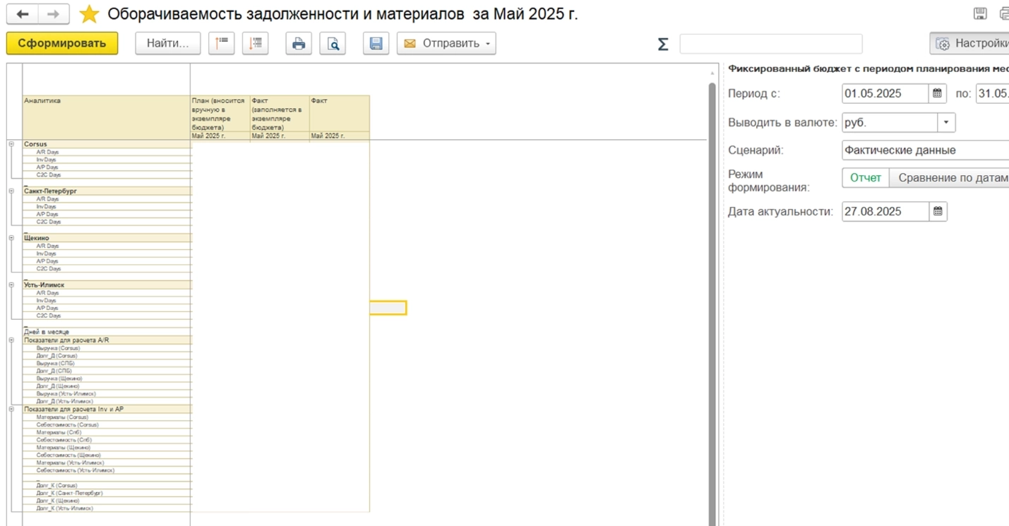Select the "Материалы (Щекино)" row
The width and height of the screenshot is (1009, 526).
pos(107,448)
